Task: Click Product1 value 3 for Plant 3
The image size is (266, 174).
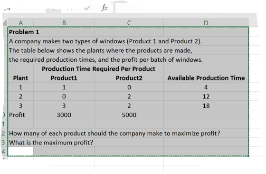Action: (x=64, y=106)
